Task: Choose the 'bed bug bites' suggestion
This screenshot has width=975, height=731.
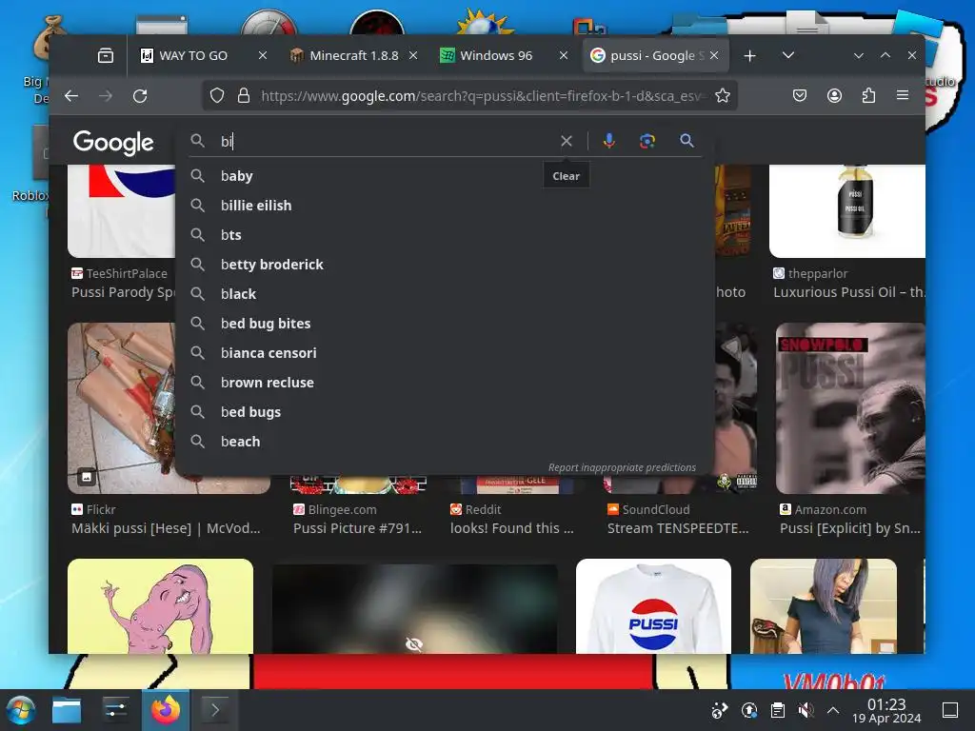Action: (444, 324)
